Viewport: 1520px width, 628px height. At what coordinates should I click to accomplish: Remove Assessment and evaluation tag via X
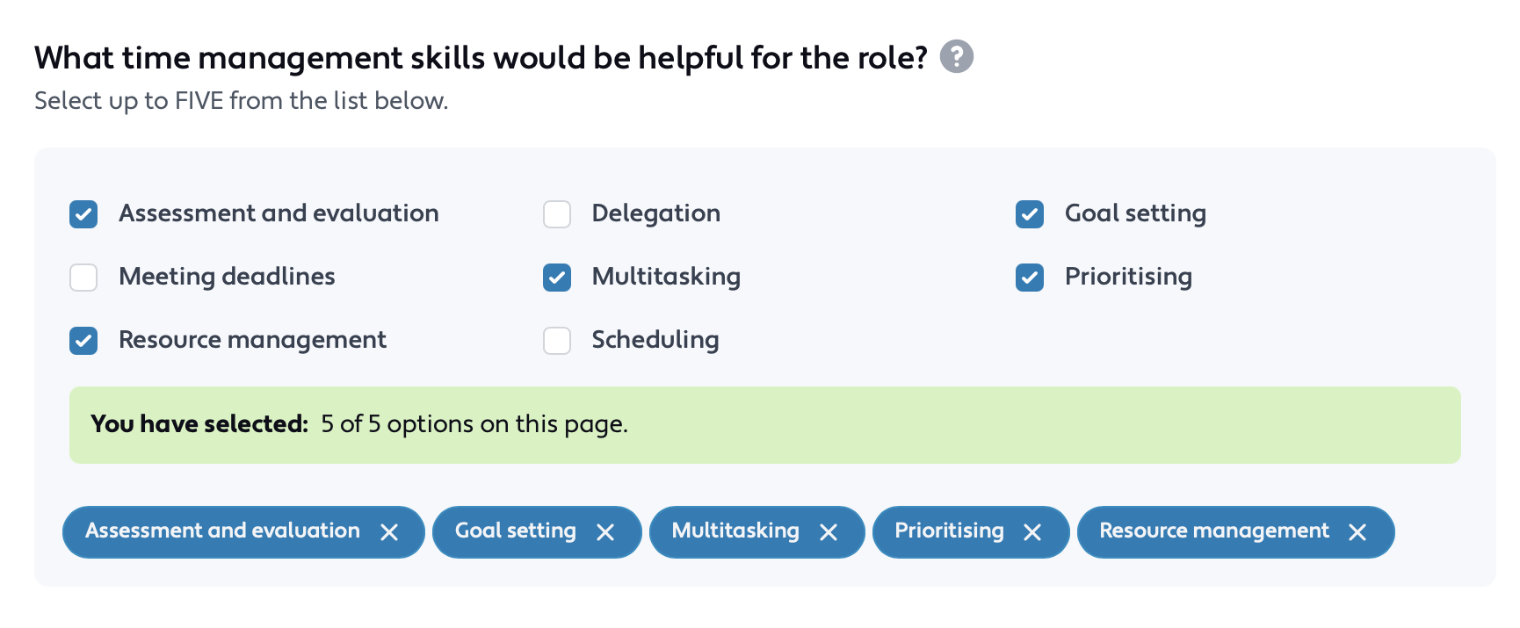(389, 532)
